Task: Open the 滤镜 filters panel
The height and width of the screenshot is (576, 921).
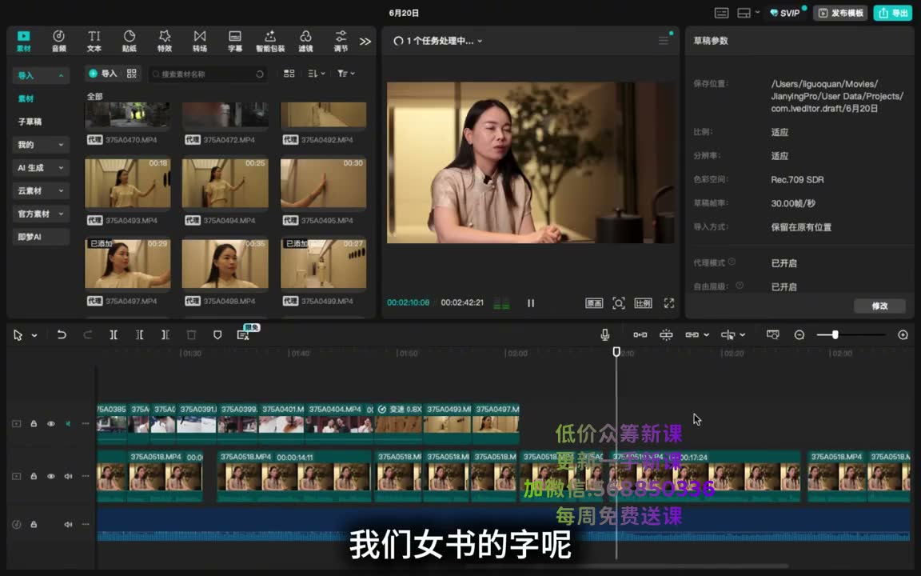Action: click(x=305, y=41)
